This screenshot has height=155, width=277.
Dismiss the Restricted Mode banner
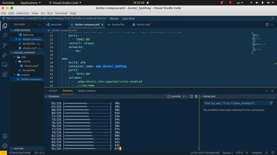[x=273, y=18]
